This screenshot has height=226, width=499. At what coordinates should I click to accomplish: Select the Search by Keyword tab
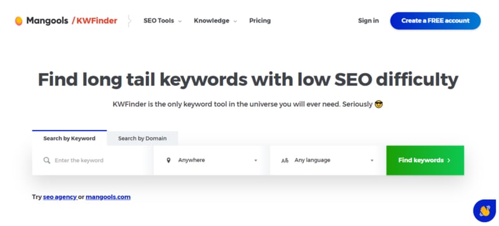69,138
